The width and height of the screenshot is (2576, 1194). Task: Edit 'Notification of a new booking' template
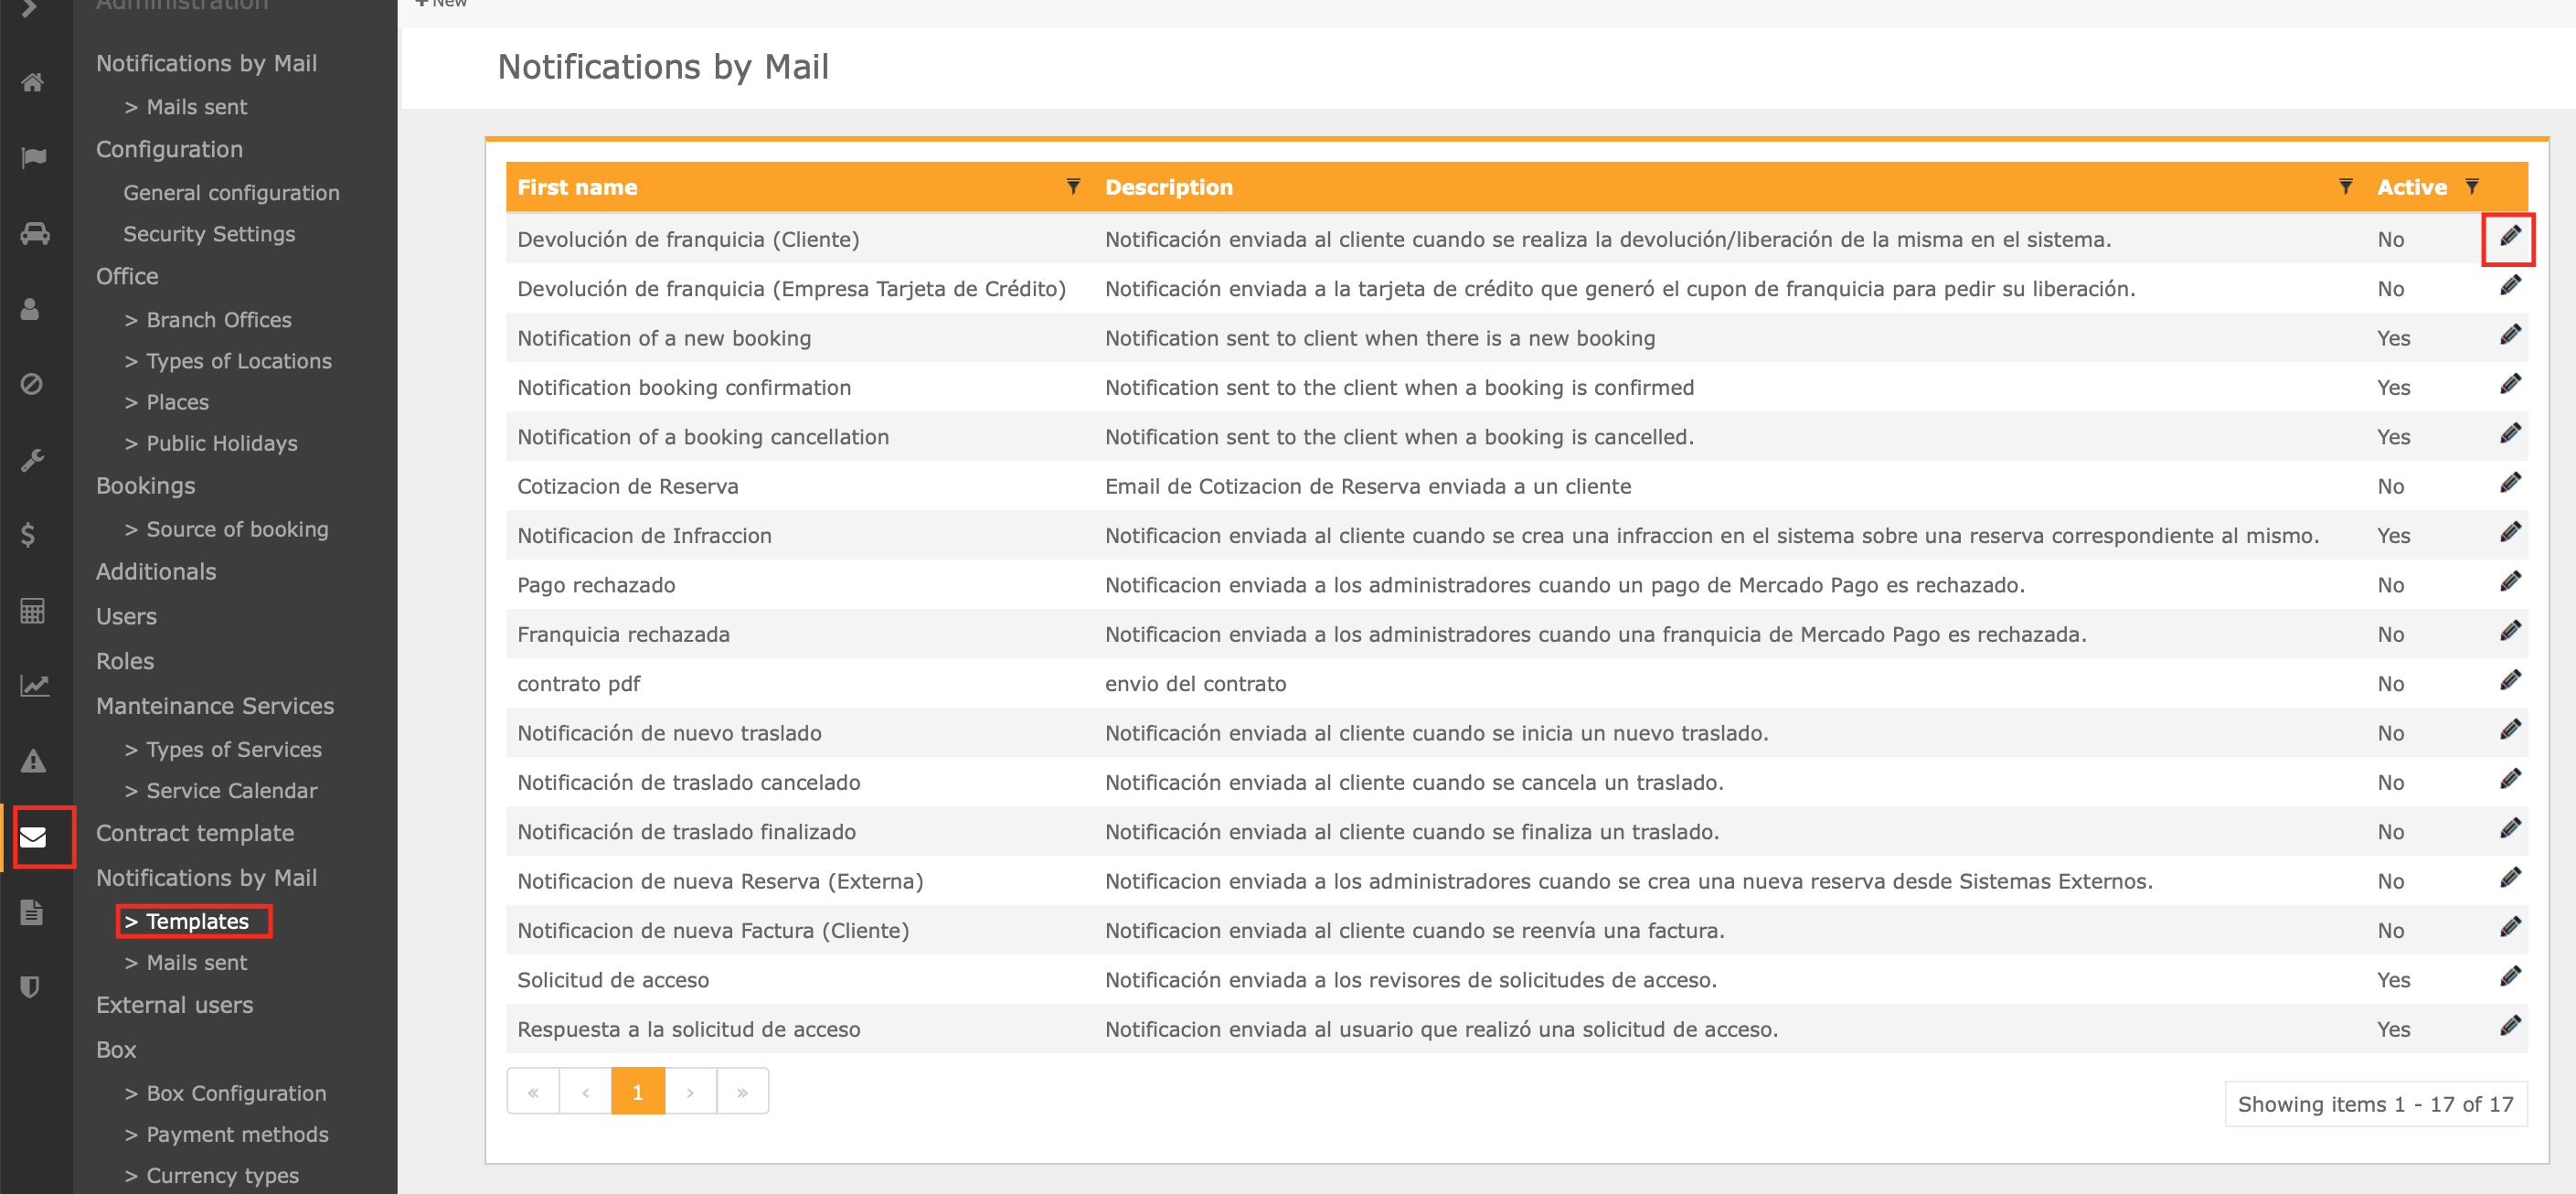2510,335
